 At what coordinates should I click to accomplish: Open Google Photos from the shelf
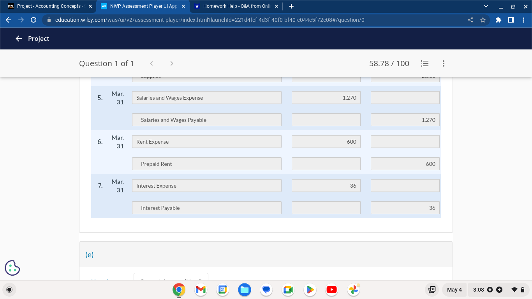click(353, 290)
